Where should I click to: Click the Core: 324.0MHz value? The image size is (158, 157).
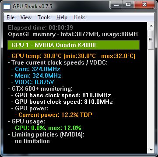pos(36,69)
